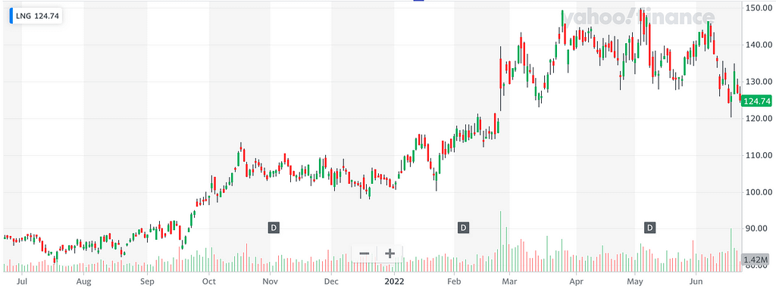
Task: Click the Jul date axis label
Action: [x=22, y=282]
